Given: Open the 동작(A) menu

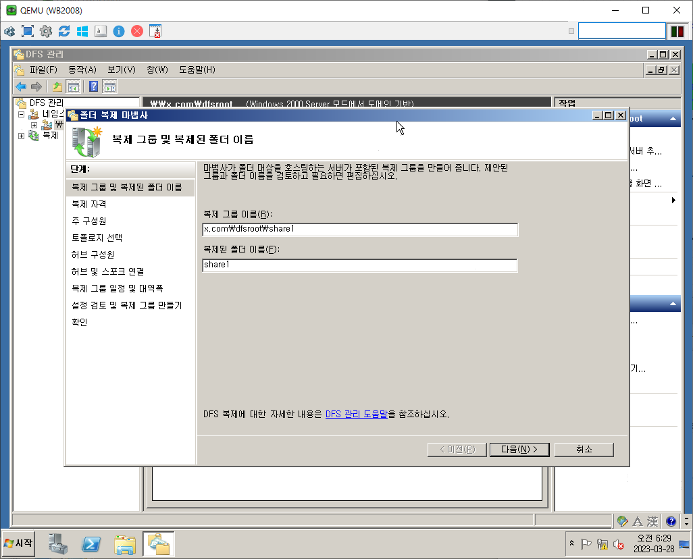Looking at the screenshot, I should tap(82, 70).
